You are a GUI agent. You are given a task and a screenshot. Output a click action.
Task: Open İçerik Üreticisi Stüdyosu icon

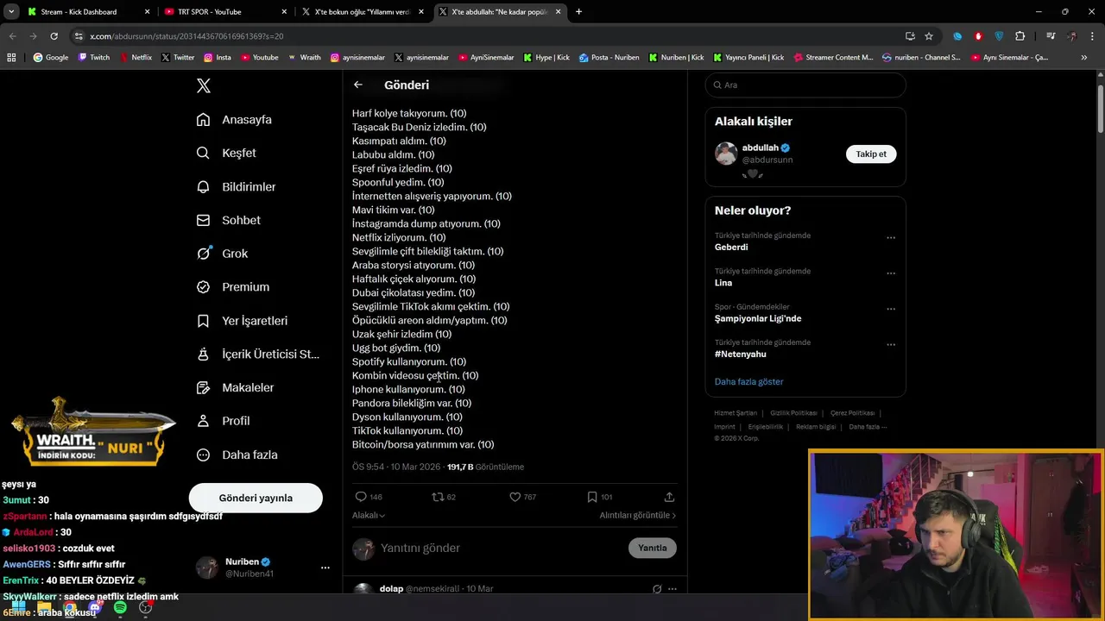click(203, 354)
